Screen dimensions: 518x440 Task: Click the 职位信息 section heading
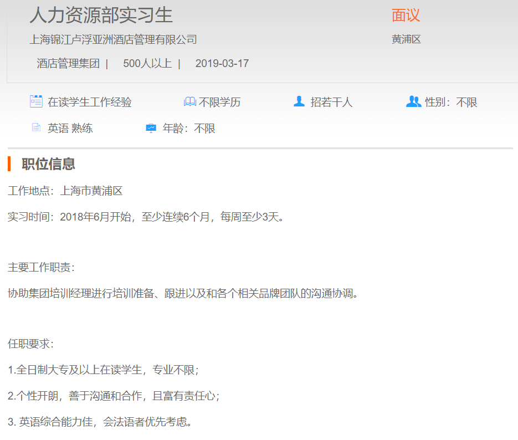point(48,164)
